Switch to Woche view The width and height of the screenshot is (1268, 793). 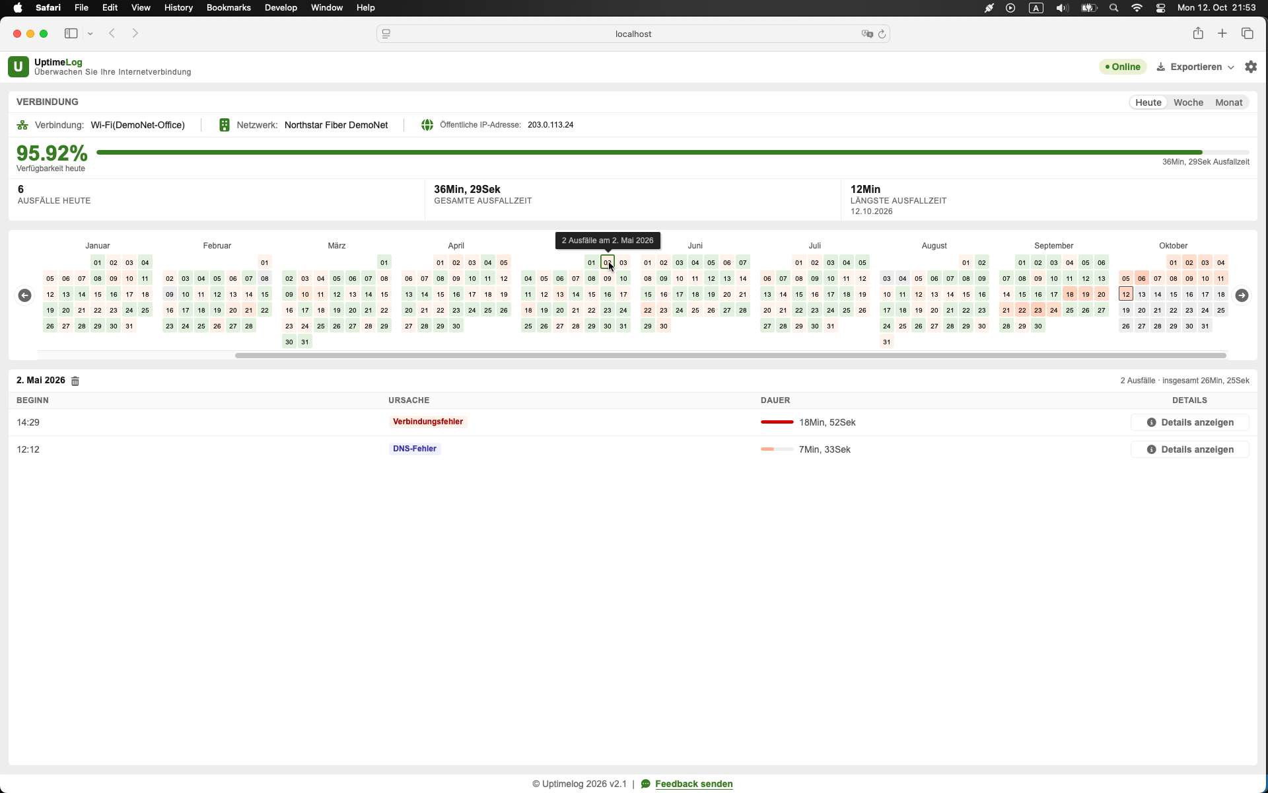pyautogui.click(x=1188, y=102)
